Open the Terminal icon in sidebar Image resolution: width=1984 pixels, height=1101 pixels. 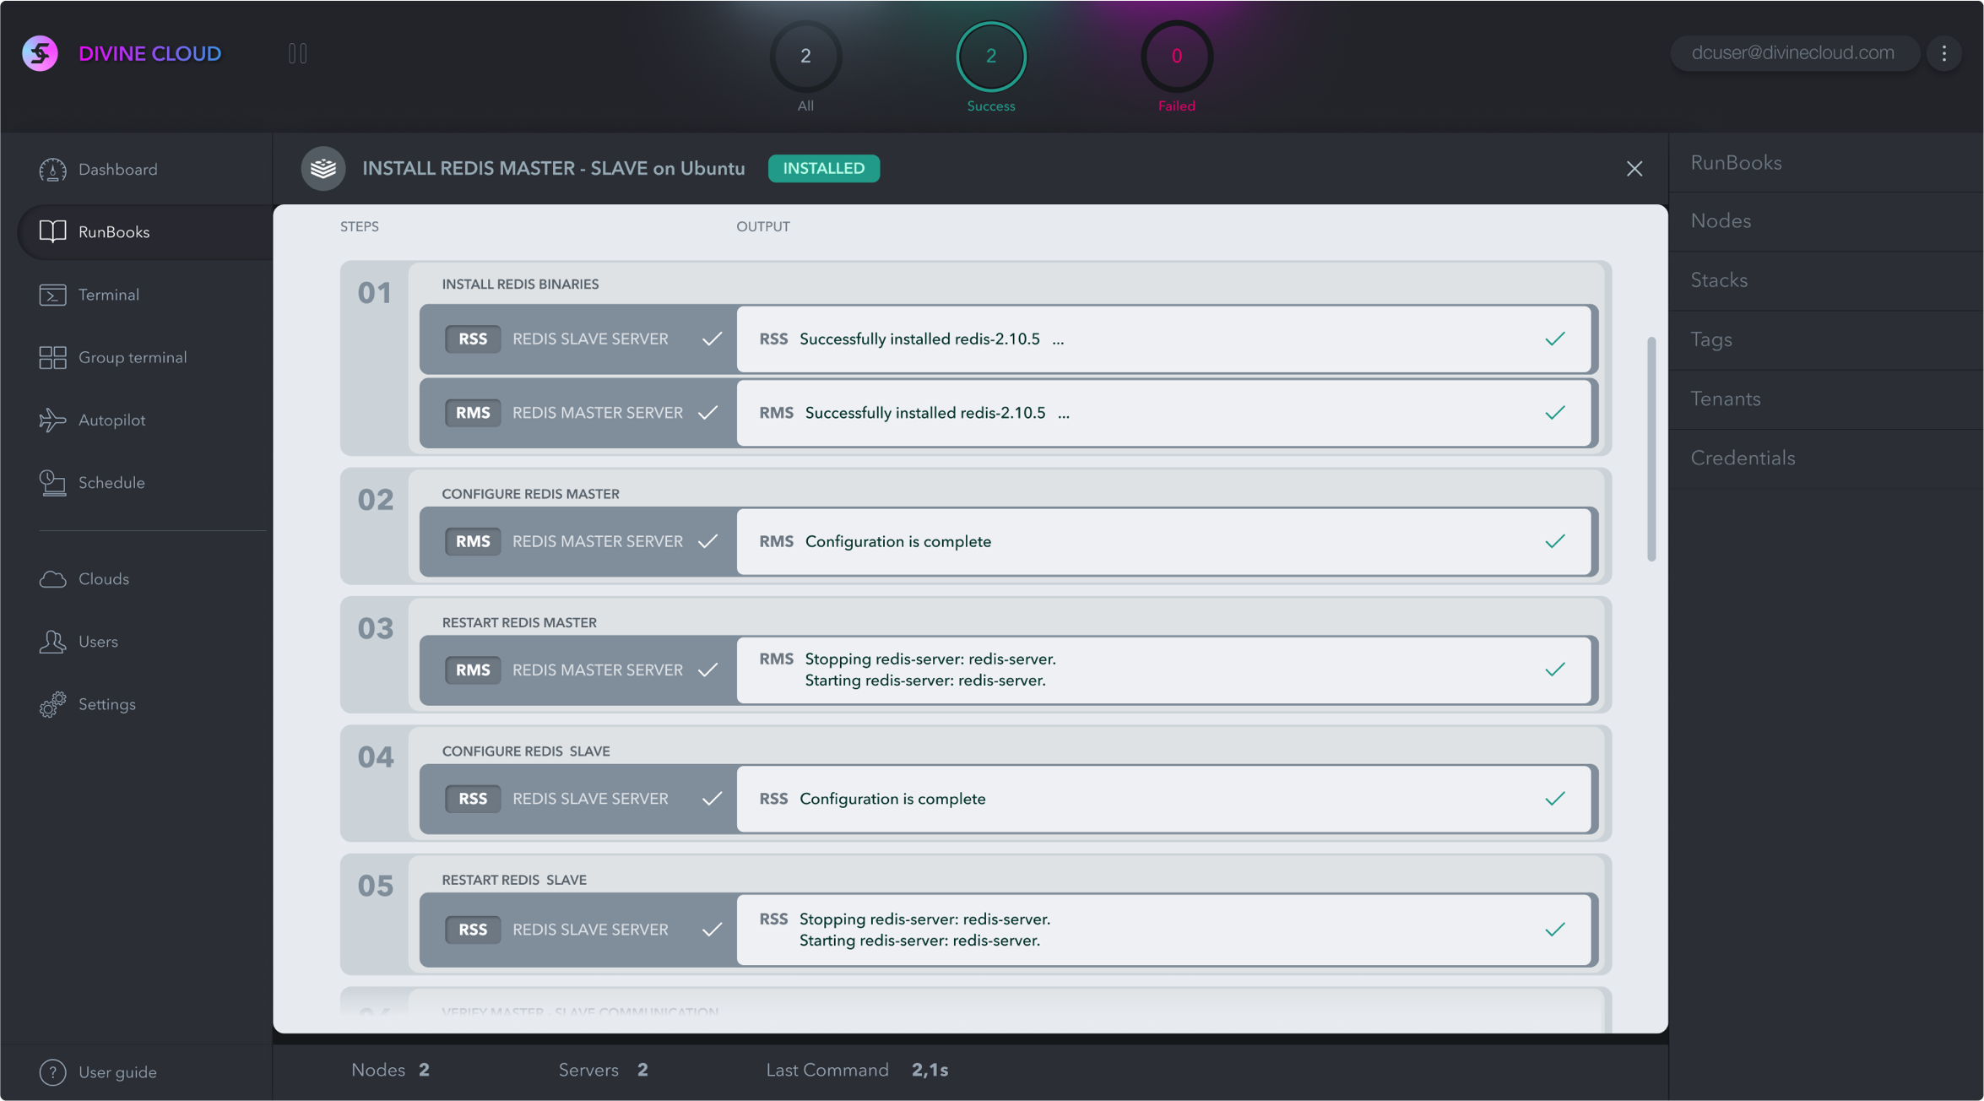click(52, 295)
